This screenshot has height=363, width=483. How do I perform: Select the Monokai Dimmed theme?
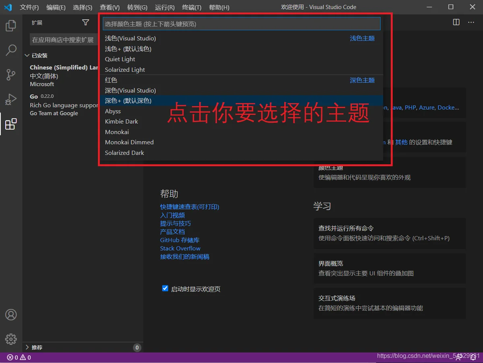tap(242, 142)
